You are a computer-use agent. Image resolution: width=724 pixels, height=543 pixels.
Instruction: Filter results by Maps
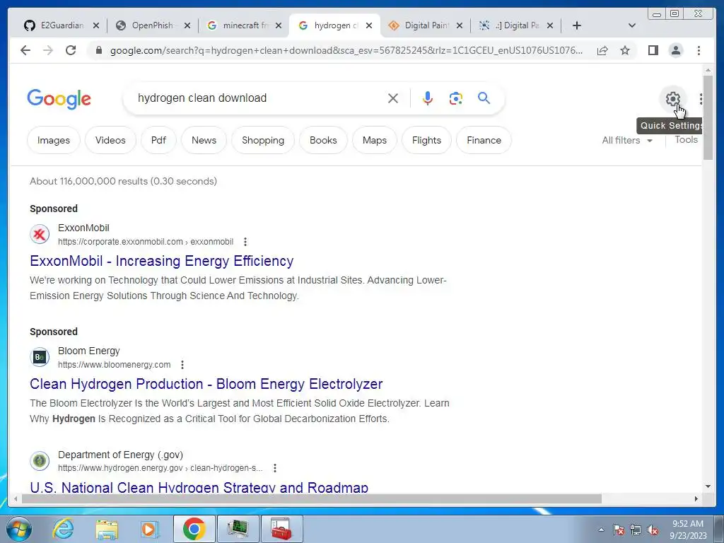point(375,141)
